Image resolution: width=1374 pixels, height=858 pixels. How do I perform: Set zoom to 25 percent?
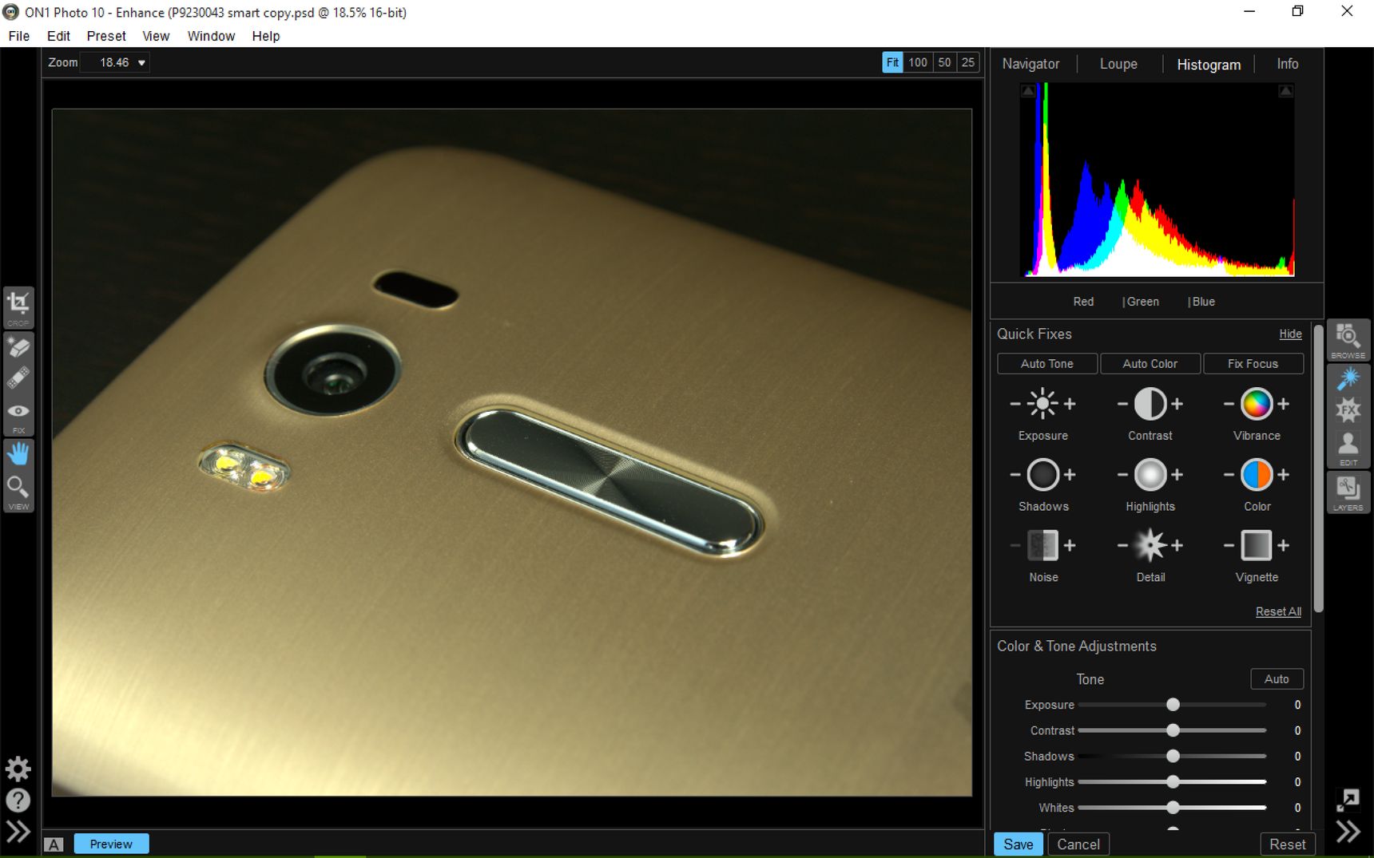pyautogui.click(x=968, y=62)
